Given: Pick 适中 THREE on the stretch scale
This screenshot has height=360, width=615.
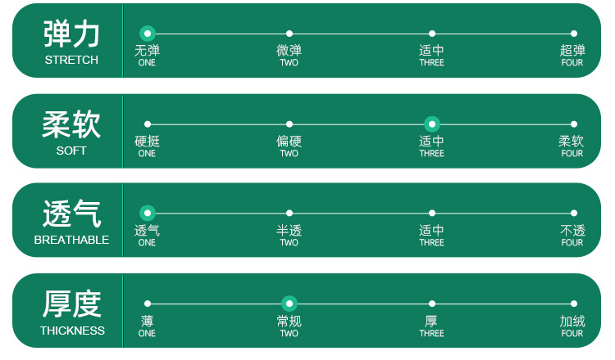Looking at the screenshot, I should tap(432, 34).
